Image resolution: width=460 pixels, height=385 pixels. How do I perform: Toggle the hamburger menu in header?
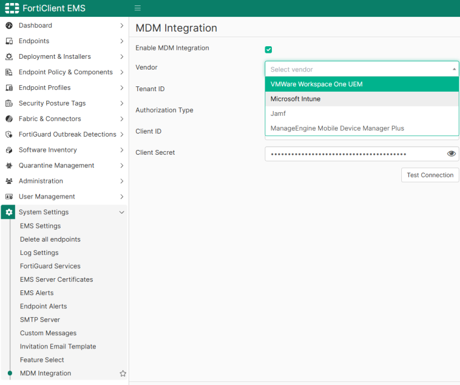[138, 8]
